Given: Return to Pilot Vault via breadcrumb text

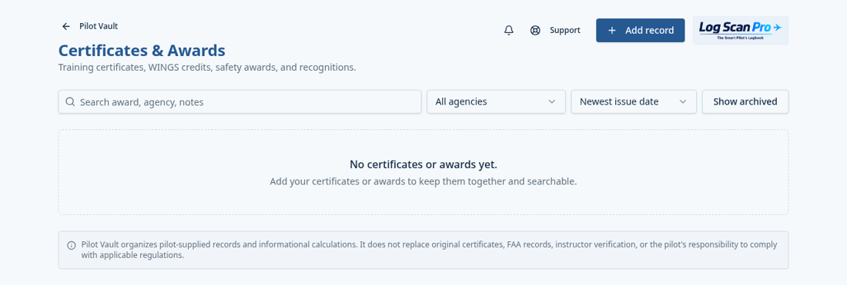Looking at the screenshot, I should (x=99, y=26).
